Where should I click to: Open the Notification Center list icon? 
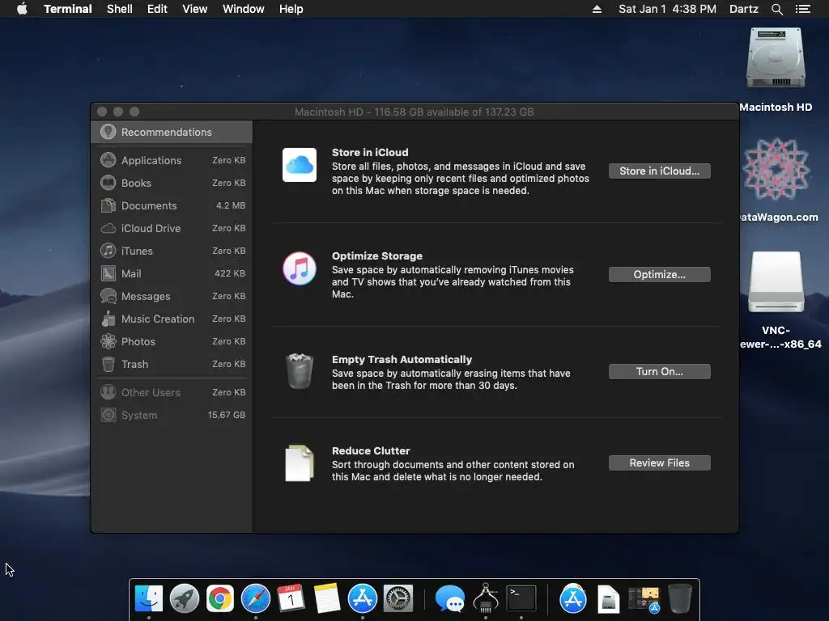[803, 9]
